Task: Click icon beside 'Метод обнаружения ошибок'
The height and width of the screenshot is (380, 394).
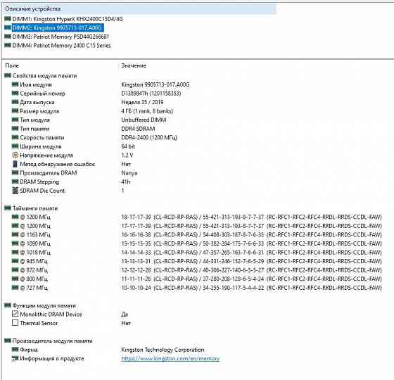Action: click(15, 164)
